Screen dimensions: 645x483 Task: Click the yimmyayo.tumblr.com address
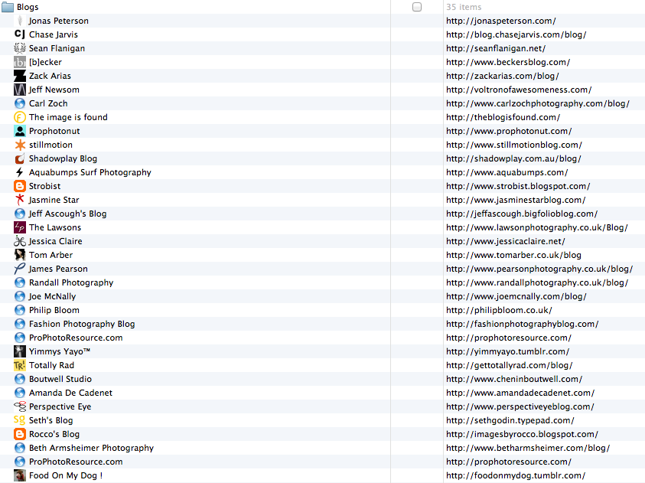tap(507, 351)
